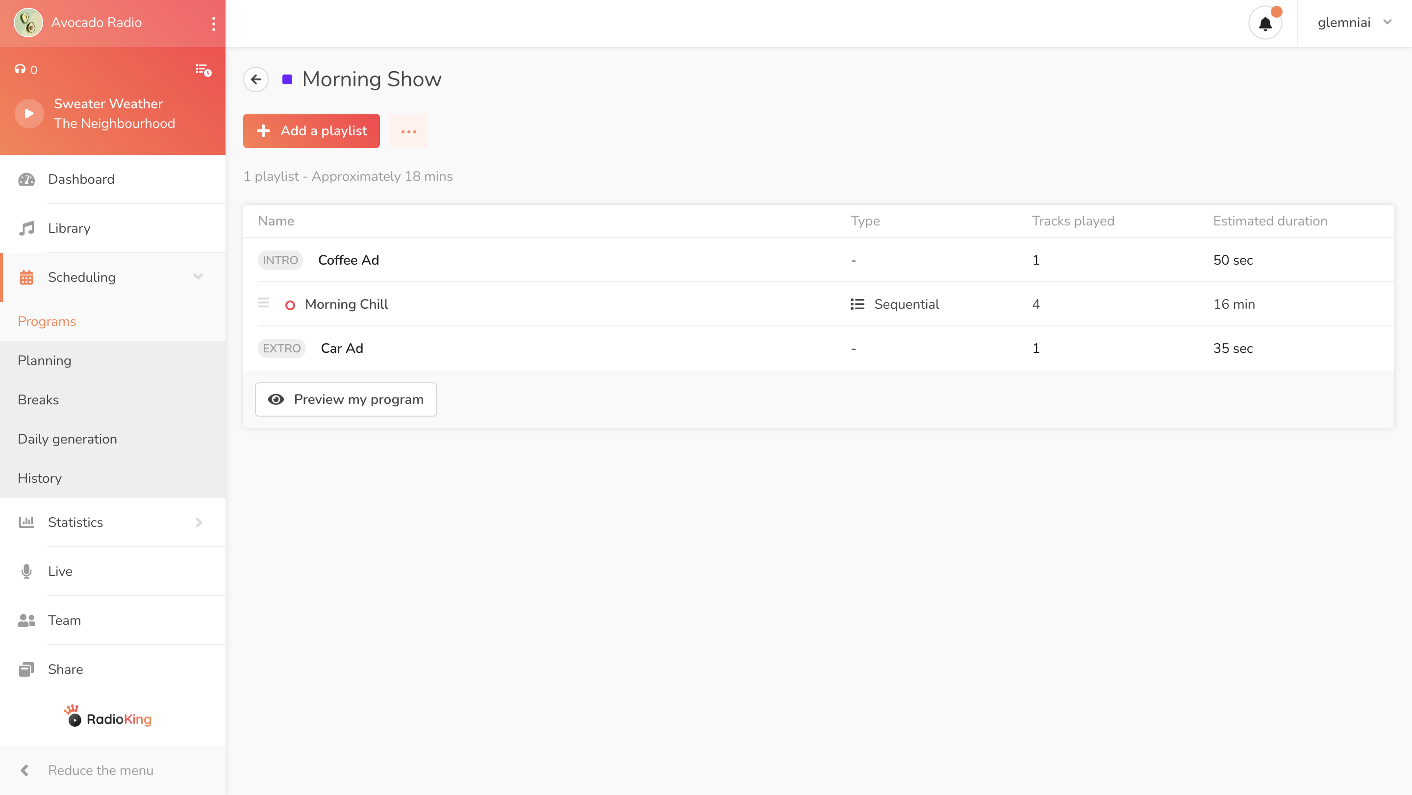Screen dimensions: 1412x795
Task: Click the eye icon in the Preview button
Action: (x=276, y=399)
